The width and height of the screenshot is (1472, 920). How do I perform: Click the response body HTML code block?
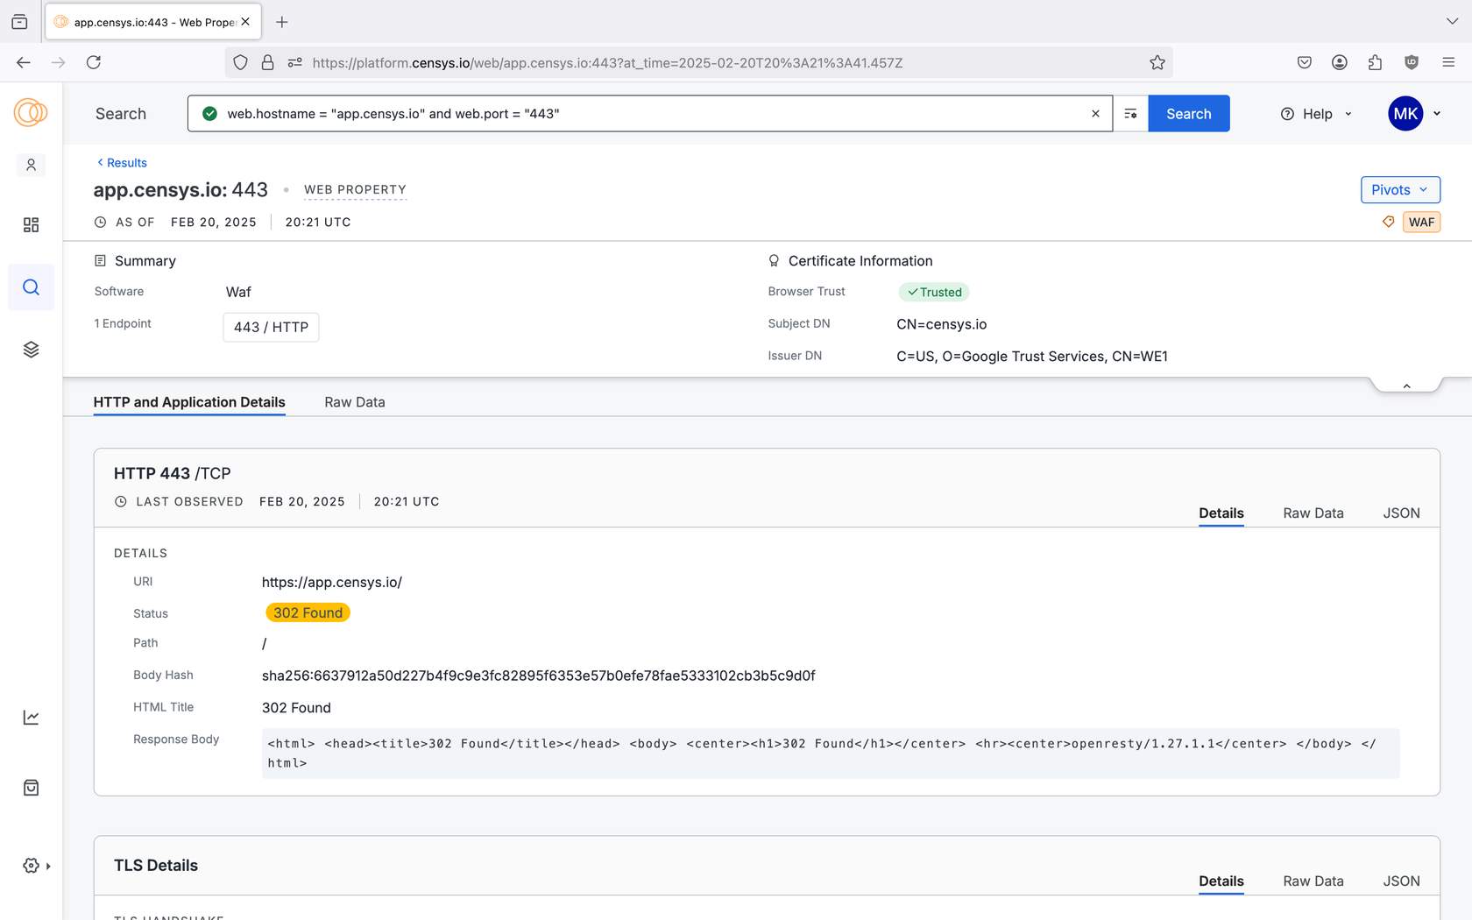831,754
